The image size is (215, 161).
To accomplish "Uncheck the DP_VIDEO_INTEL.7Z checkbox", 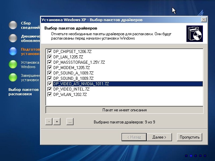I will point(49,89).
